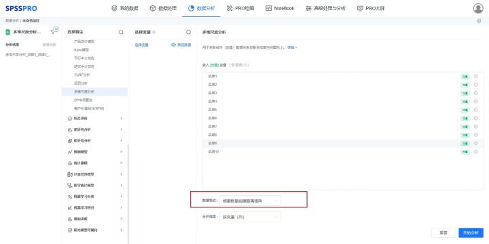The width and height of the screenshot is (489, 244).
Task: Open the user avatar menu
Action: tap(478, 8)
